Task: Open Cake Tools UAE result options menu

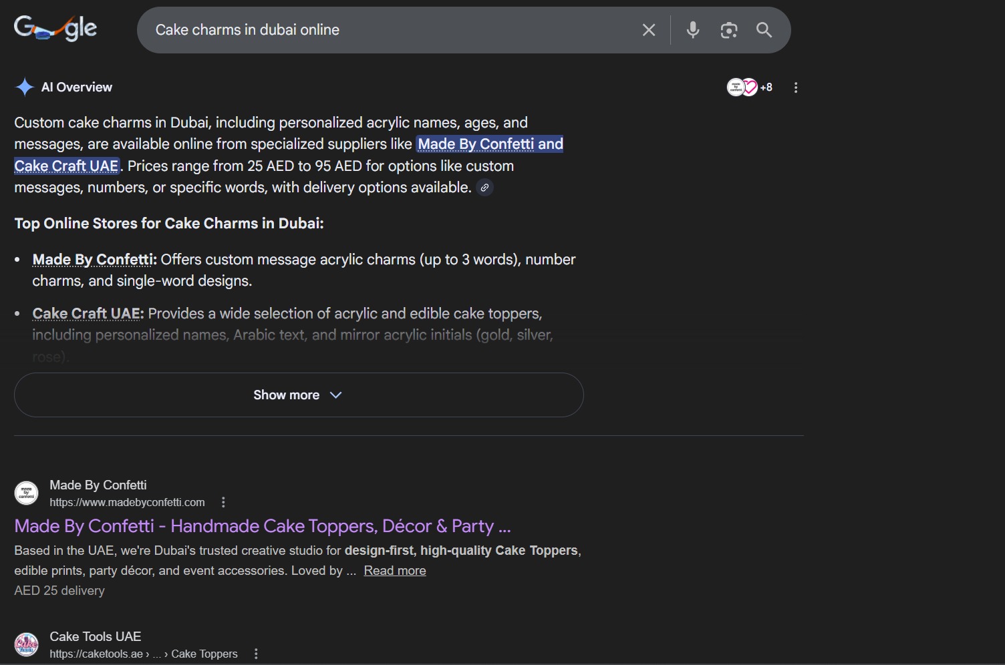Action: pyautogui.click(x=256, y=654)
